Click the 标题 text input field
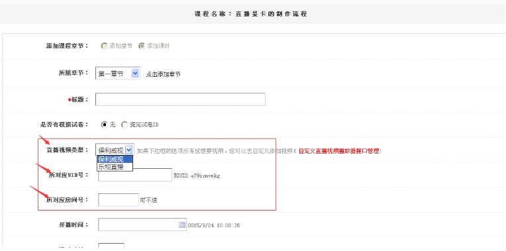 (x=180, y=99)
